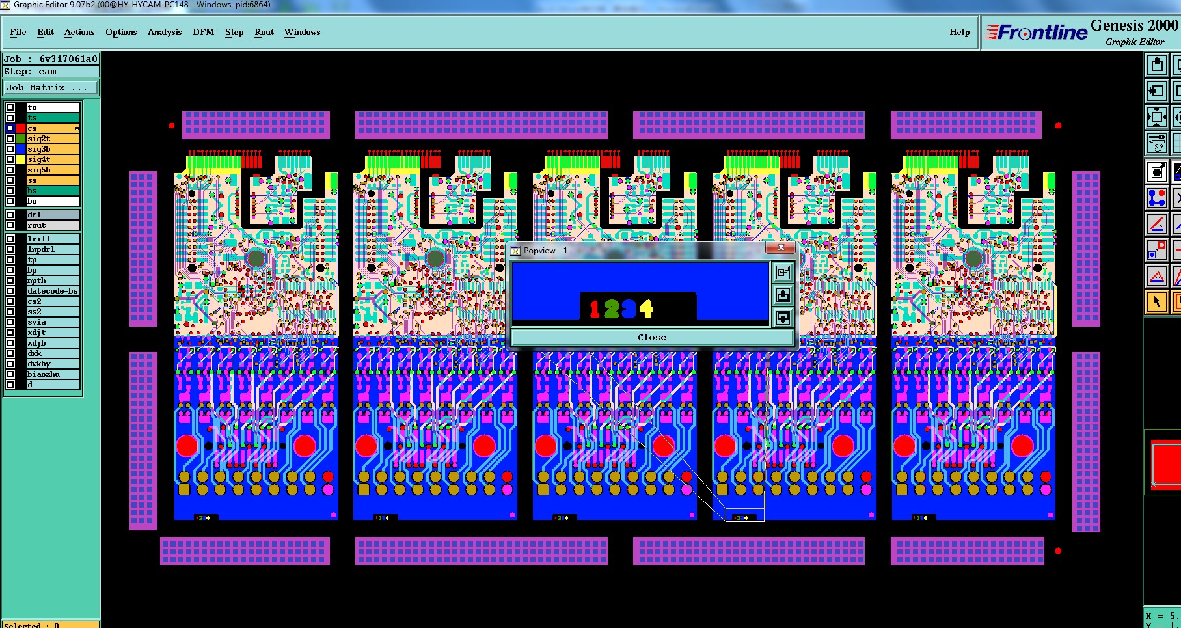
Task: Select the 'd' layer name
Action: (53, 385)
